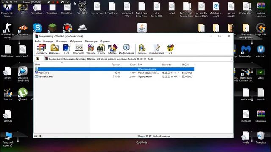The width and height of the screenshot is (271, 152).
Task: Click the Добавить (Add) toolbar icon
Action: [x=41, y=49]
